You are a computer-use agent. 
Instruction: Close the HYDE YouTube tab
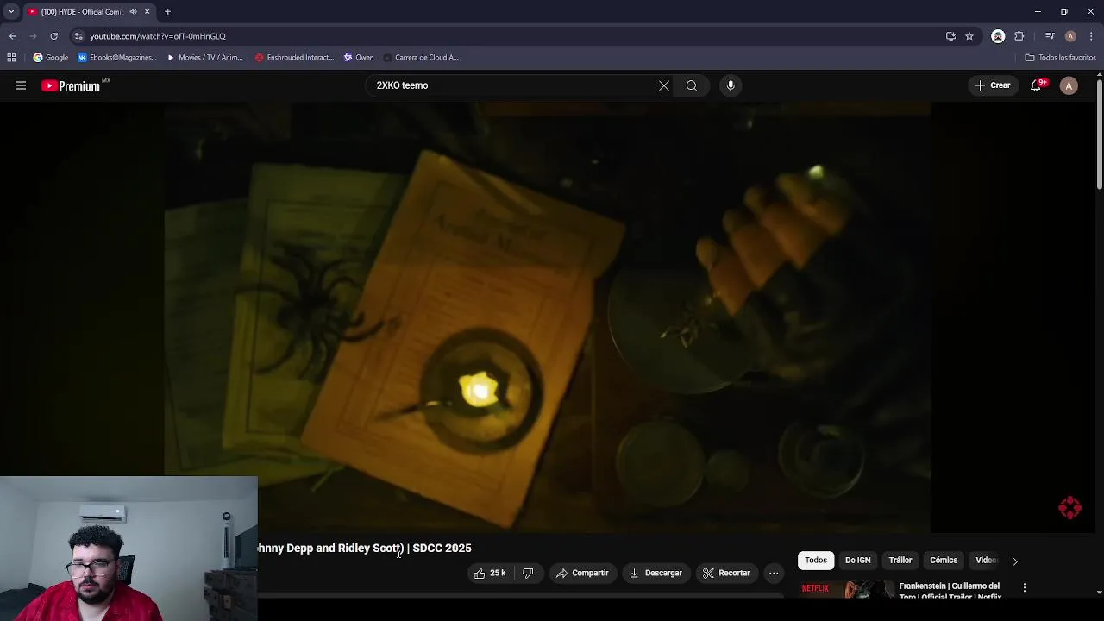click(x=147, y=11)
